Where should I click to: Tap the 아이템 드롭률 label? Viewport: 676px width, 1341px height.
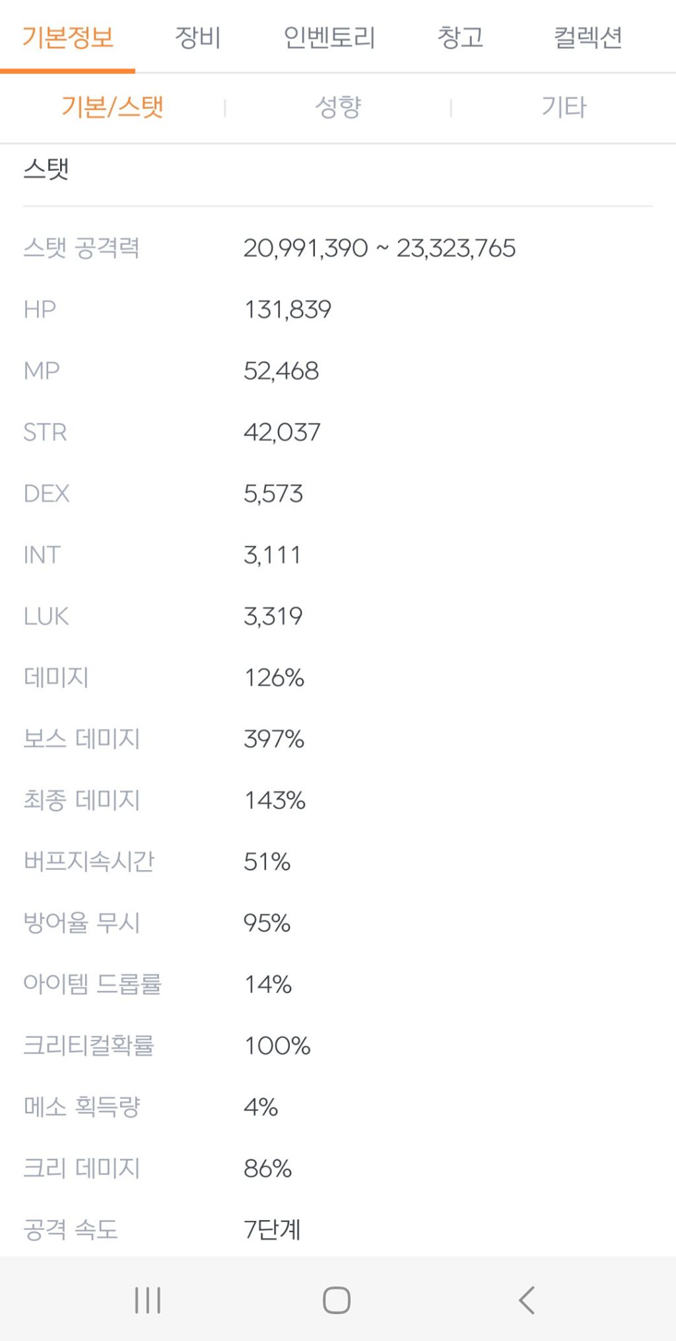[x=92, y=984]
